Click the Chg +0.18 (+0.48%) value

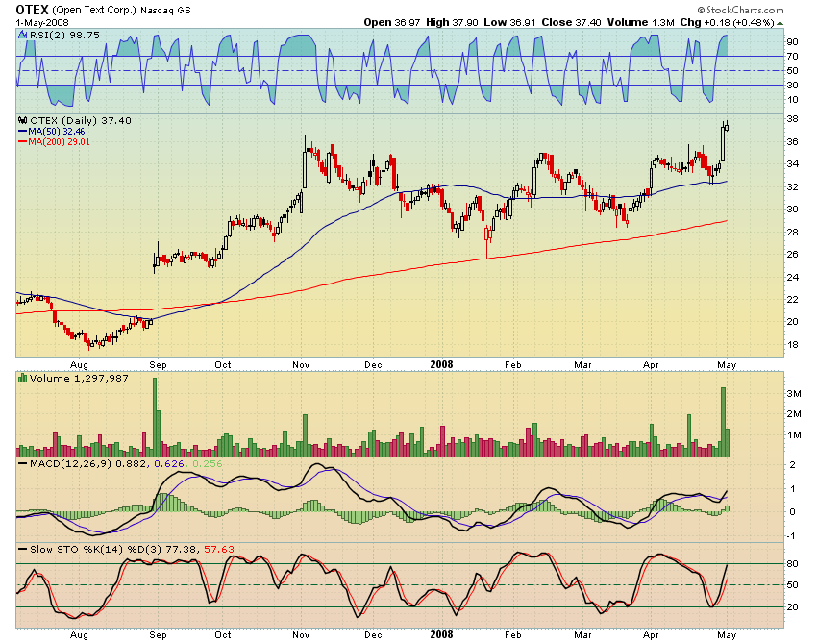(727, 22)
